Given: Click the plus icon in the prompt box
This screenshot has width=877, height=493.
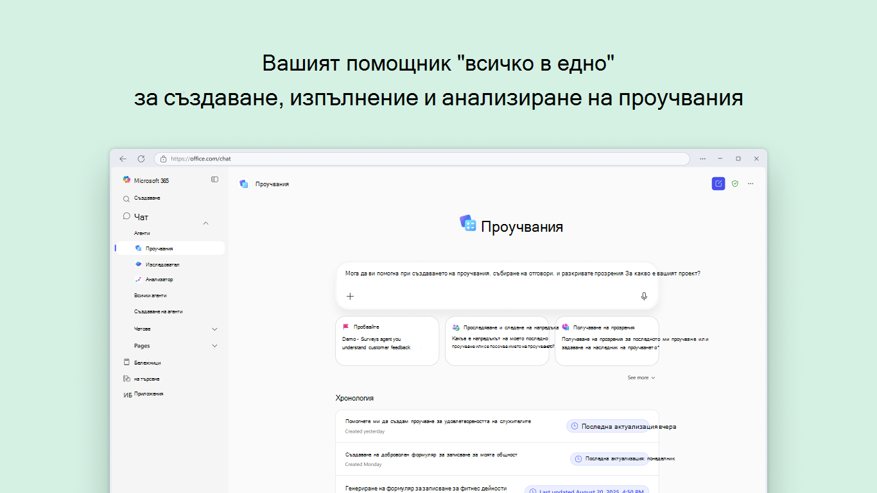Looking at the screenshot, I should [x=350, y=296].
